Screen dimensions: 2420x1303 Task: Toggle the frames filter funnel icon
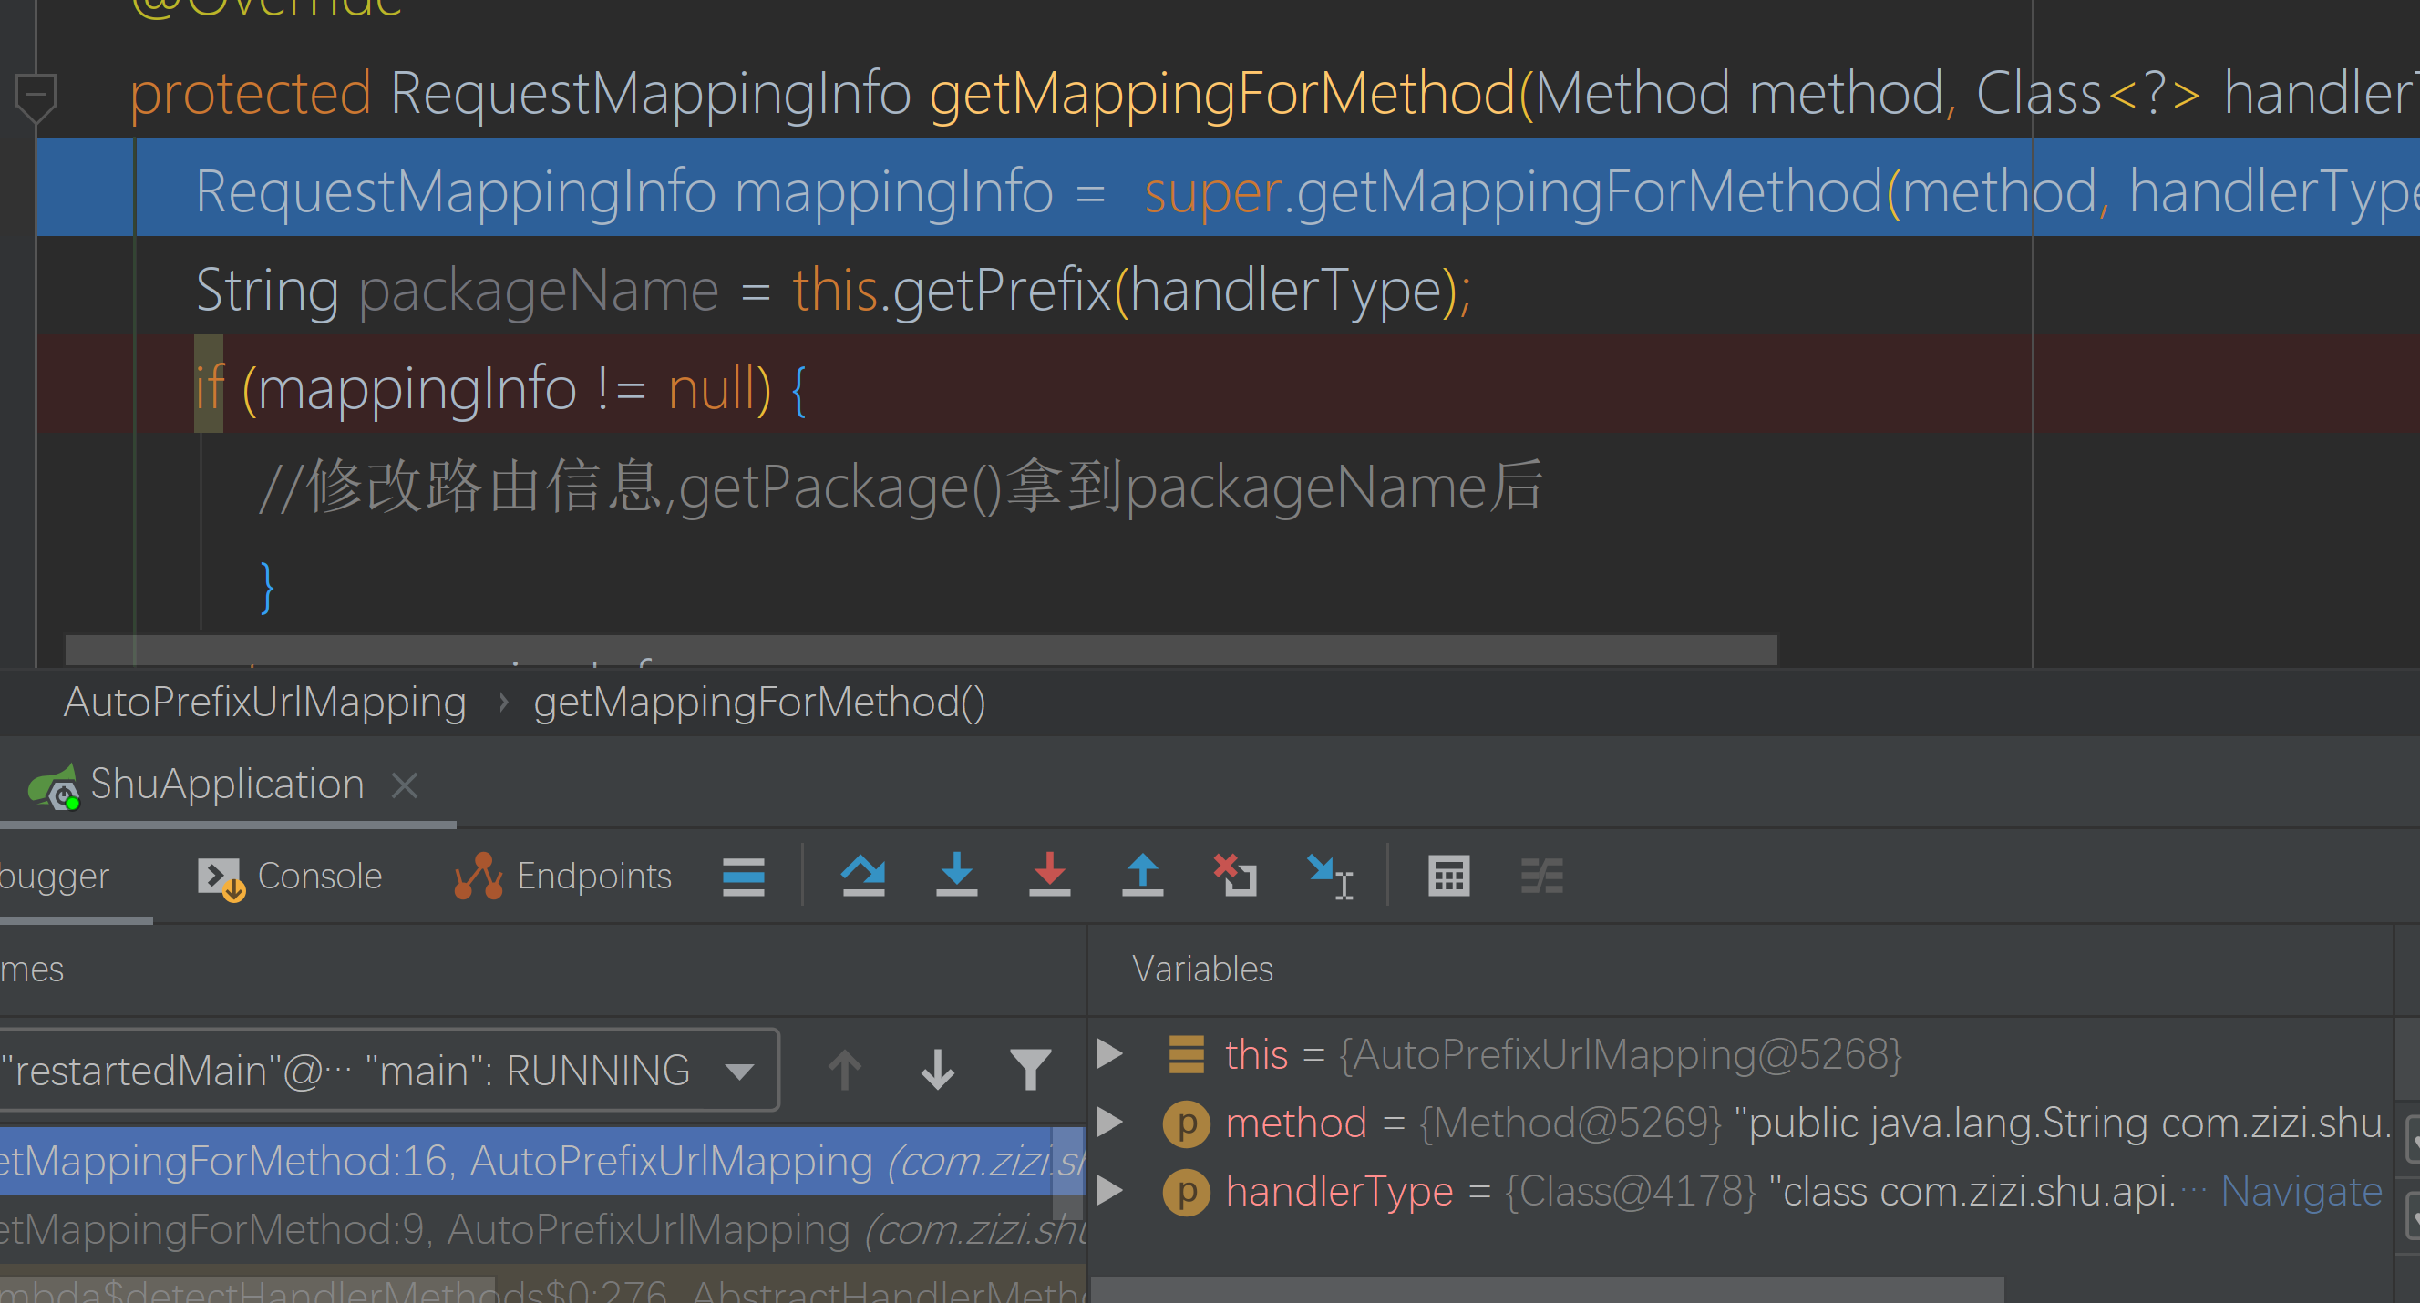pos(1030,1070)
